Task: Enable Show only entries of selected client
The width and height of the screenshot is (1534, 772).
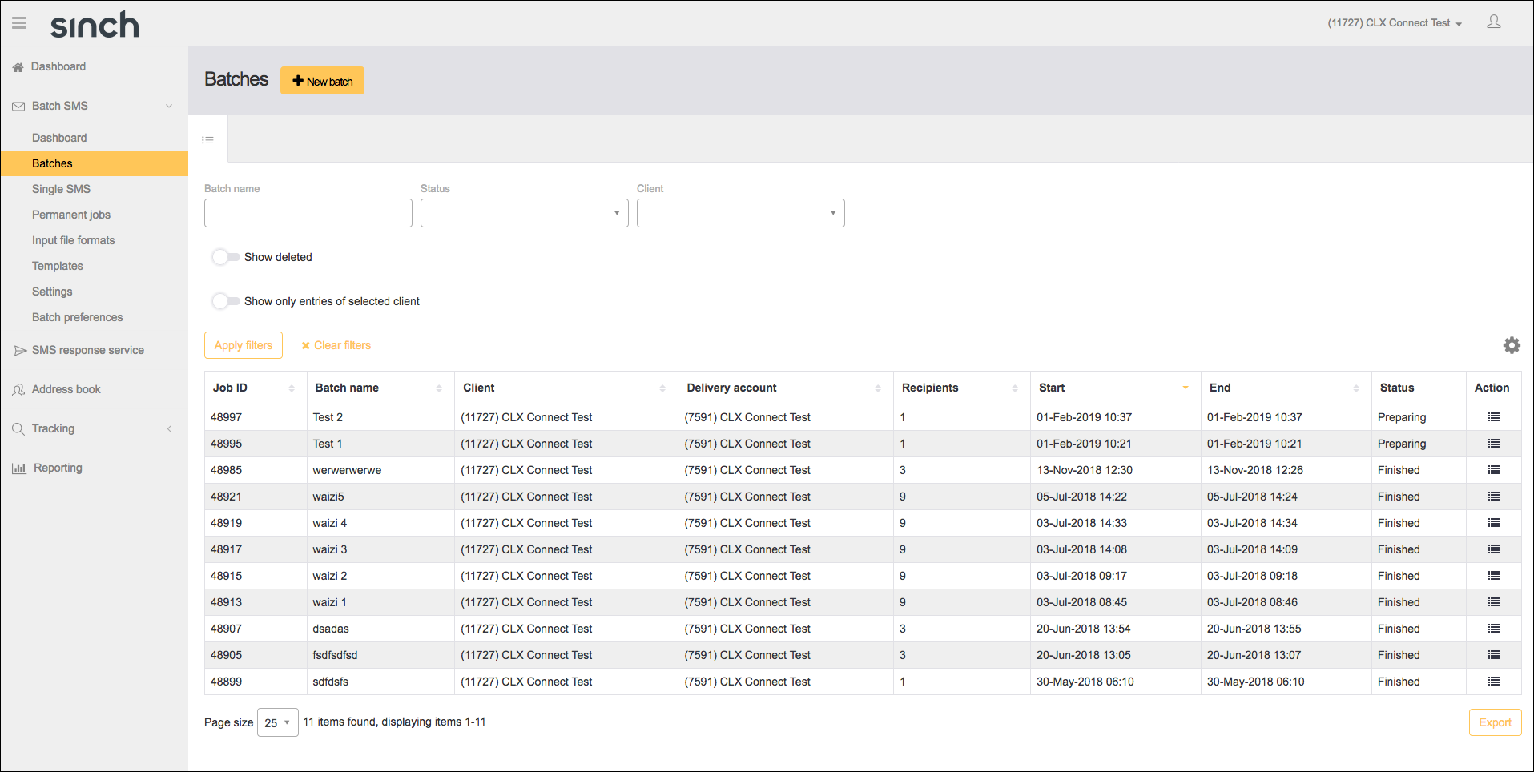Action: click(x=226, y=300)
